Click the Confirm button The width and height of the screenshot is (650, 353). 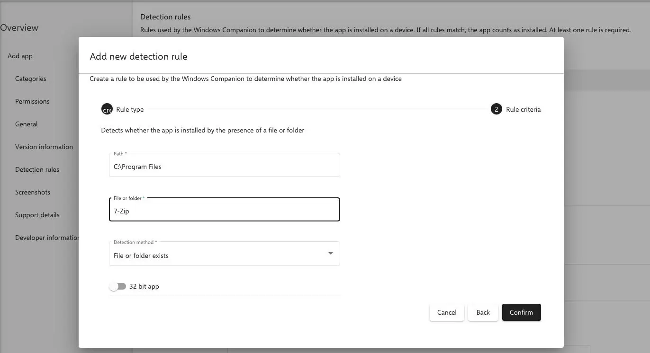click(521, 312)
